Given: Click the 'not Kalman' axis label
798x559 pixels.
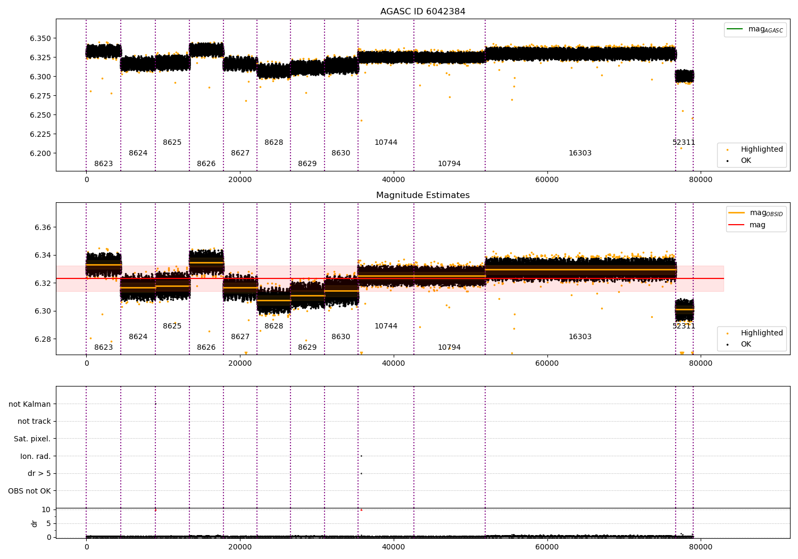Looking at the screenshot, I should [29, 405].
